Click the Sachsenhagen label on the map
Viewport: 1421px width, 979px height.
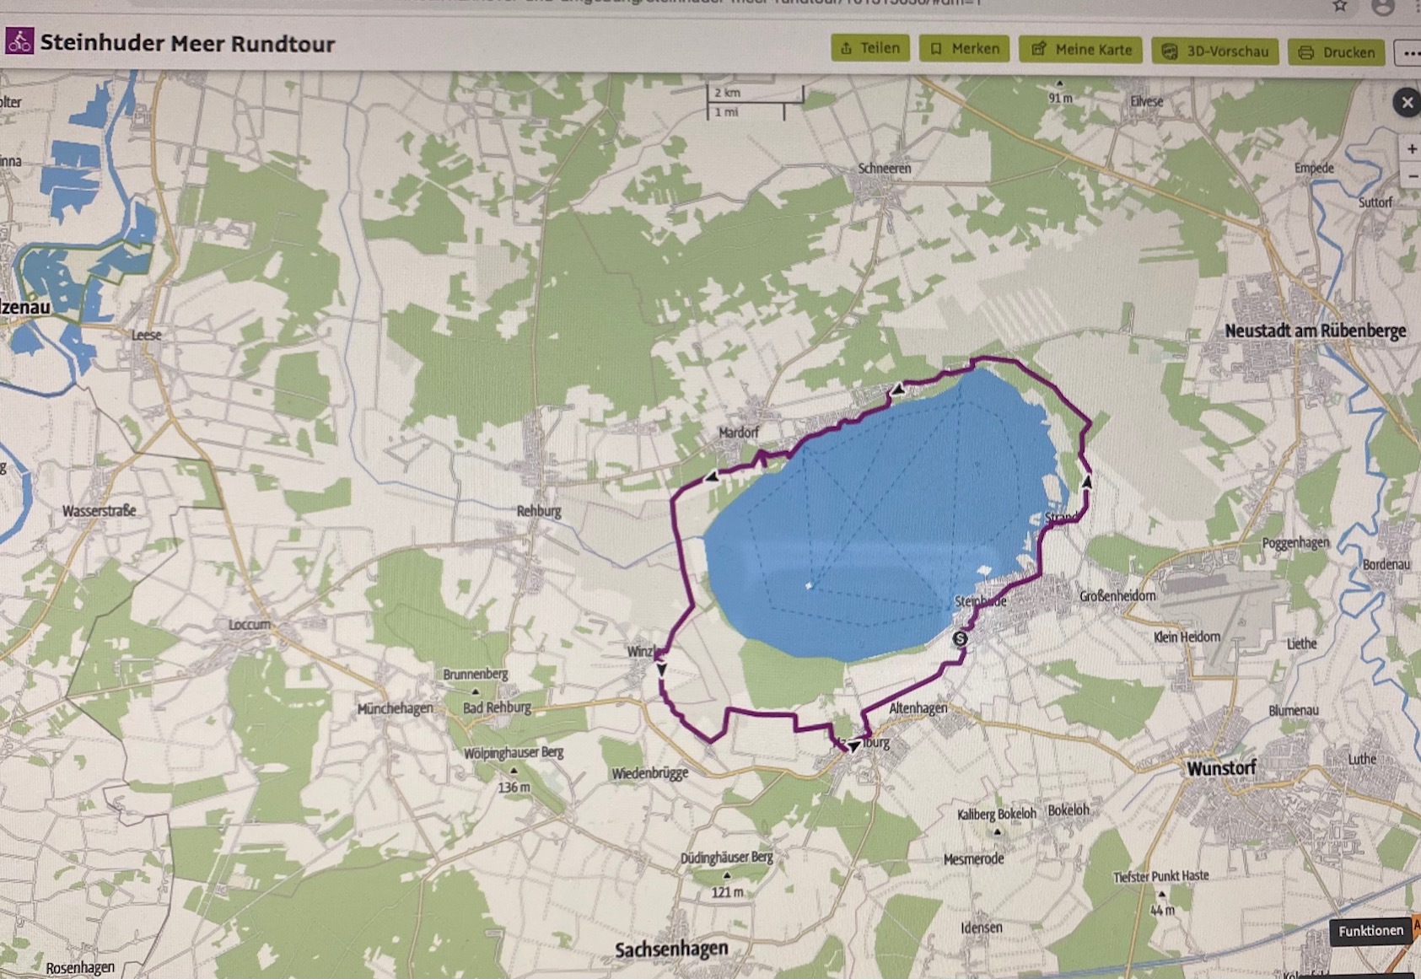click(671, 949)
